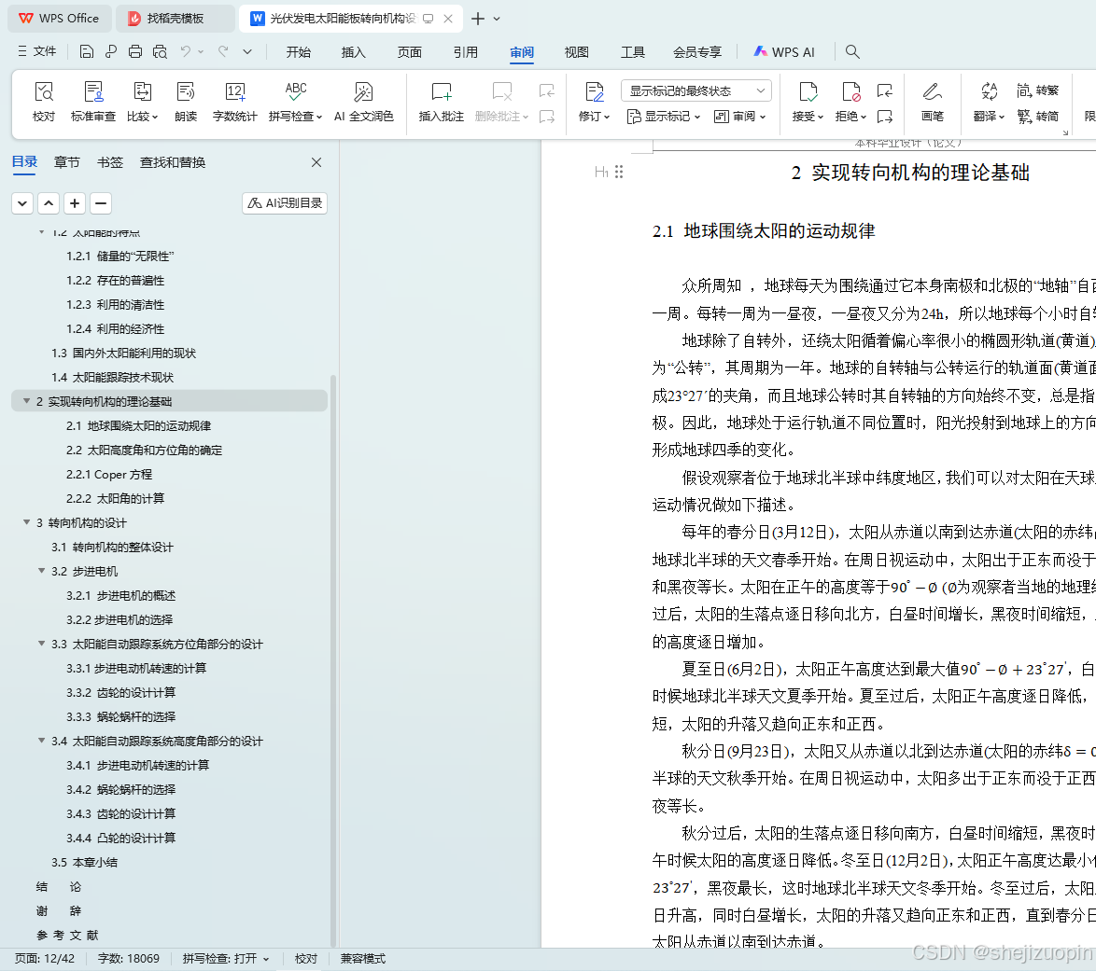The image size is (1096, 971).
Task: Click the 修订 track changes icon
Action: [594, 102]
